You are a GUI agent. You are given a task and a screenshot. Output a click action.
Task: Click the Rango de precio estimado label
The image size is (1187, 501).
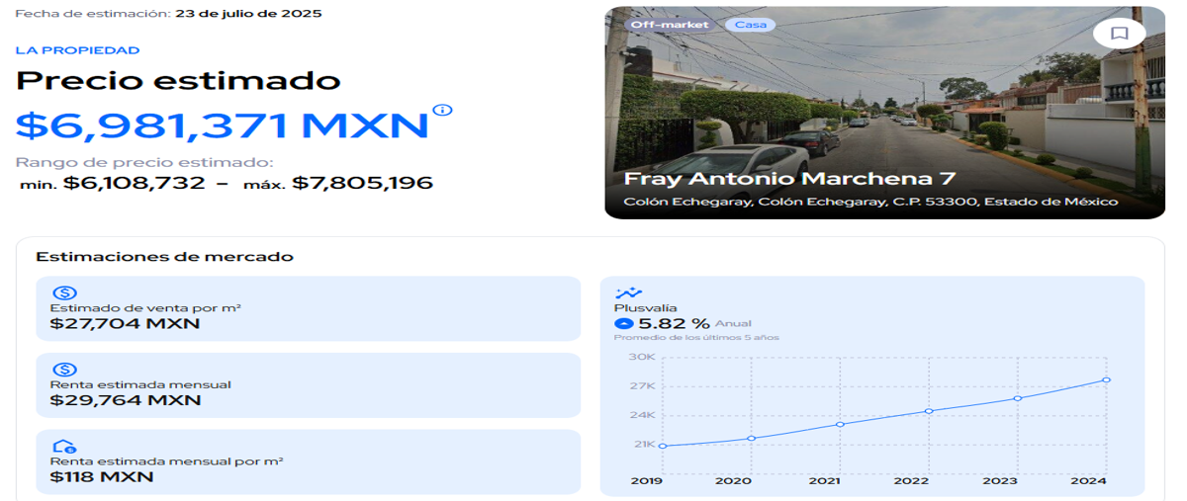click(144, 162)
